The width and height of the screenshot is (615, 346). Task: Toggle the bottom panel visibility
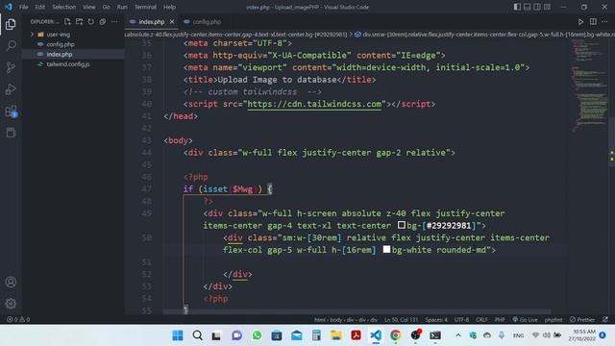(x=528, y=7)
